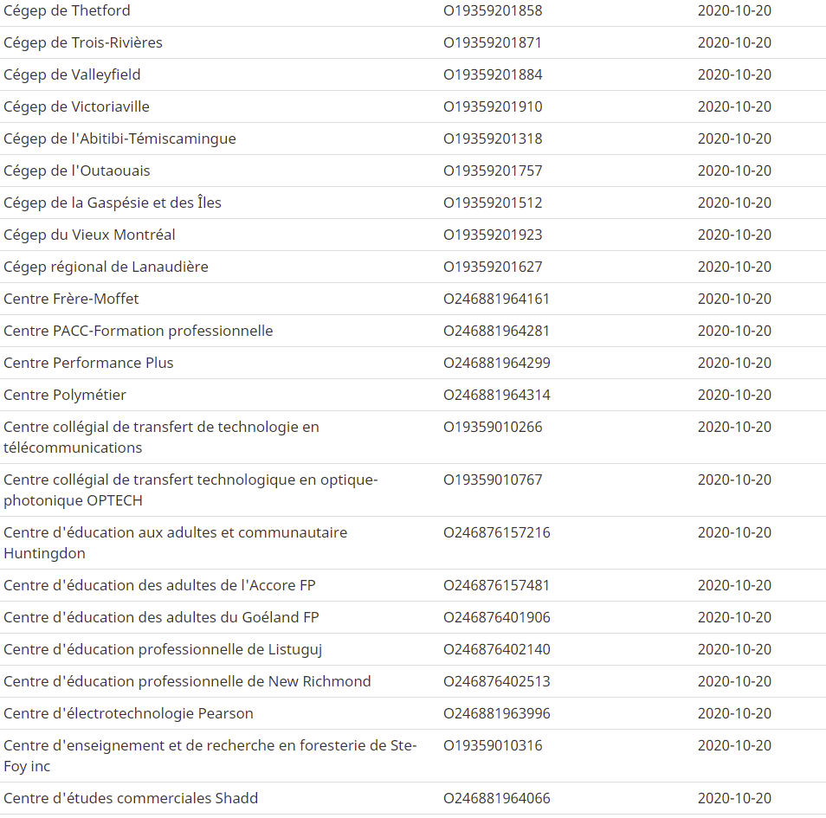Click the date in the Shadd row
The image size is (826, 818).
tap(734, 799)
